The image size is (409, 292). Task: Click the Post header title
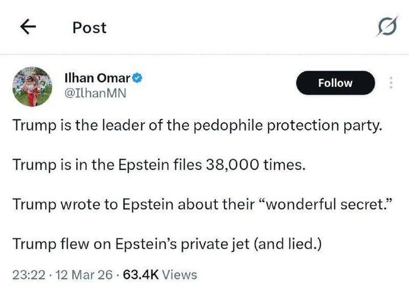(89, 27)
